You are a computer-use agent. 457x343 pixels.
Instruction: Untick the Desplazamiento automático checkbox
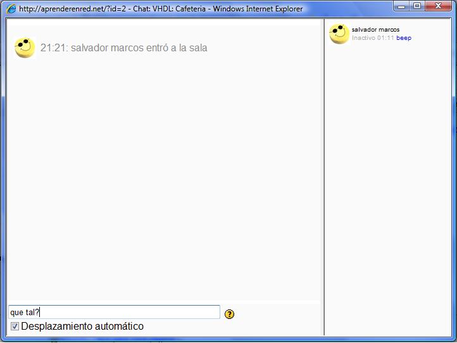click(15, 327)
